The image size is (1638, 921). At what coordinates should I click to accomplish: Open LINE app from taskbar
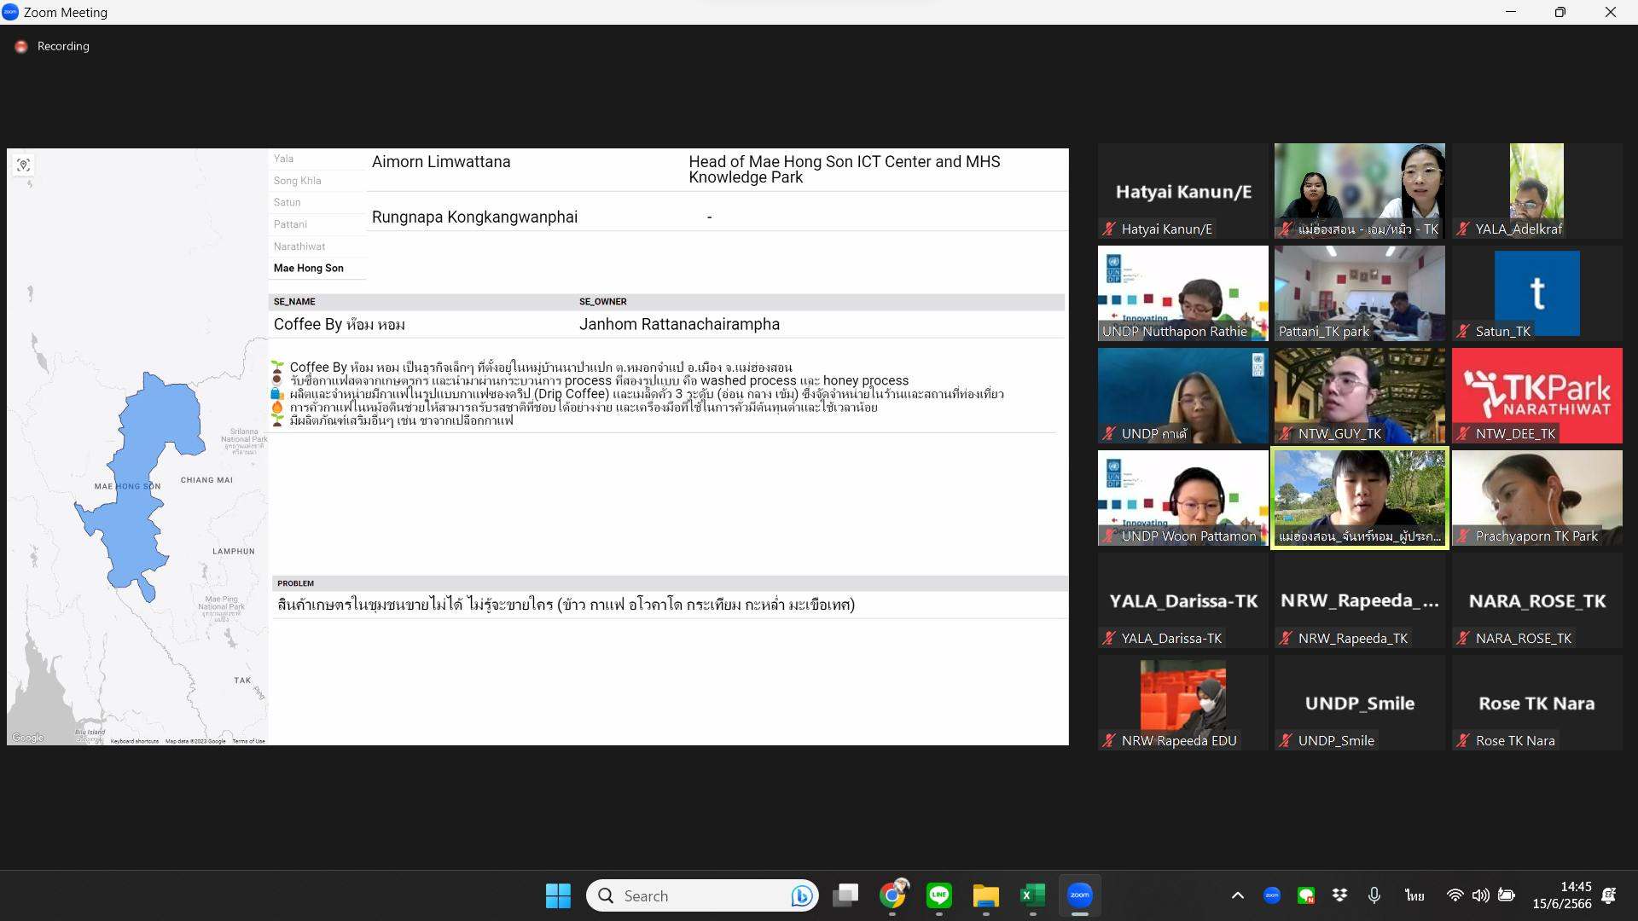(x=939, y=895)
